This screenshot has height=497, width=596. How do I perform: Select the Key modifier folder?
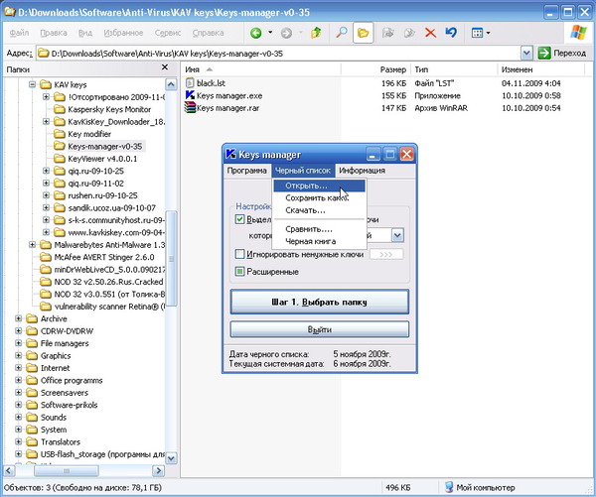[x=89, y=134]
